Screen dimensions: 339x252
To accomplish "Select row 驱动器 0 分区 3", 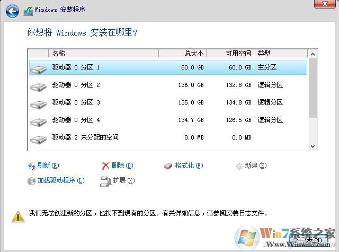I will 168,102.
